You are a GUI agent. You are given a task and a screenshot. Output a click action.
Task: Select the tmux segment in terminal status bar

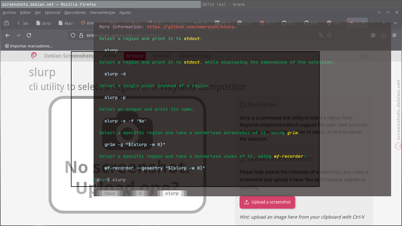coord(110,193)
